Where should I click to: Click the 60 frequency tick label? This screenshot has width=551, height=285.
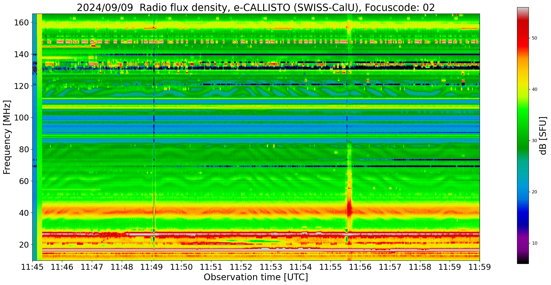tap(24, 181)
